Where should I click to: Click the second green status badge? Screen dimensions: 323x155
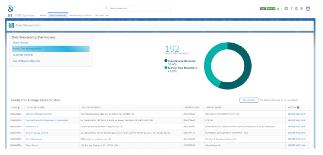(271, 9)
